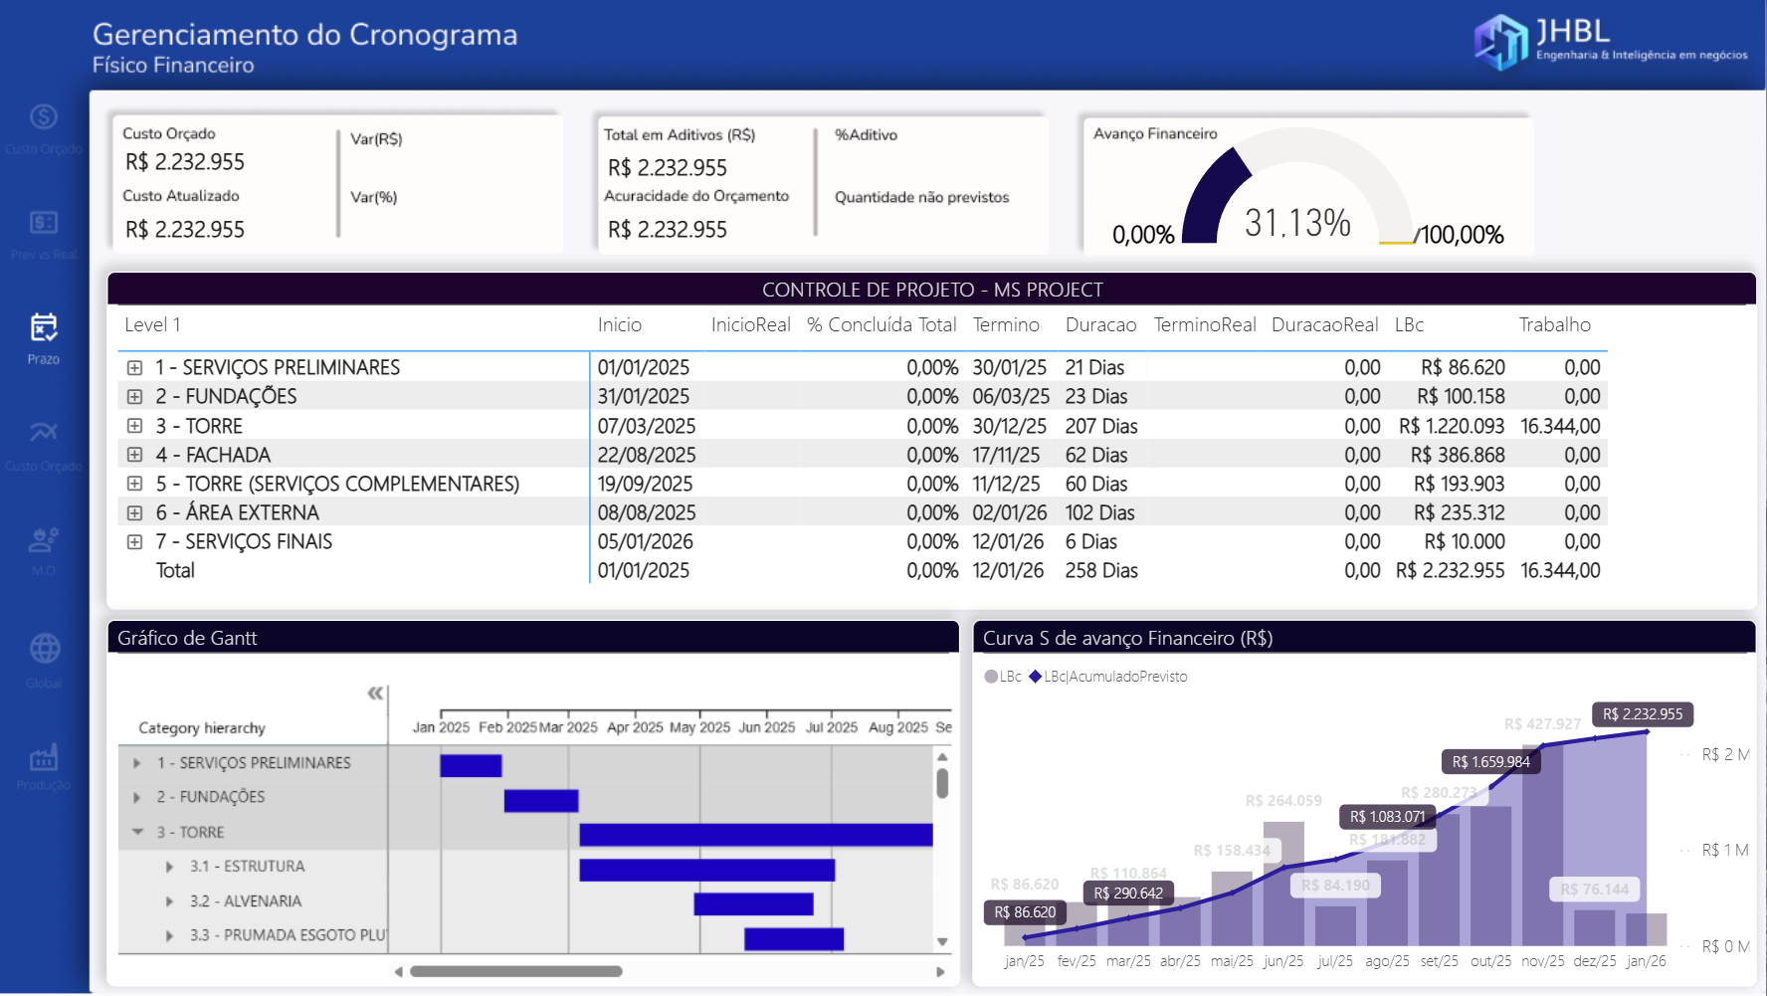Sort table by Level 1 column header

[x=152, y=324]
